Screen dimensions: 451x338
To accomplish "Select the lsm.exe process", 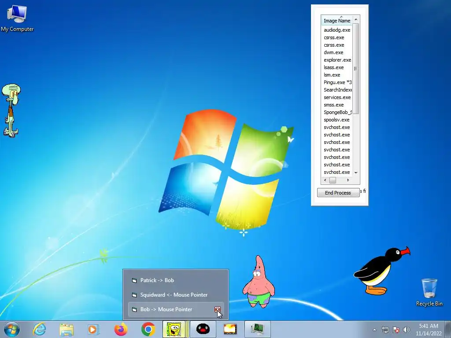I will click(337, 75).
